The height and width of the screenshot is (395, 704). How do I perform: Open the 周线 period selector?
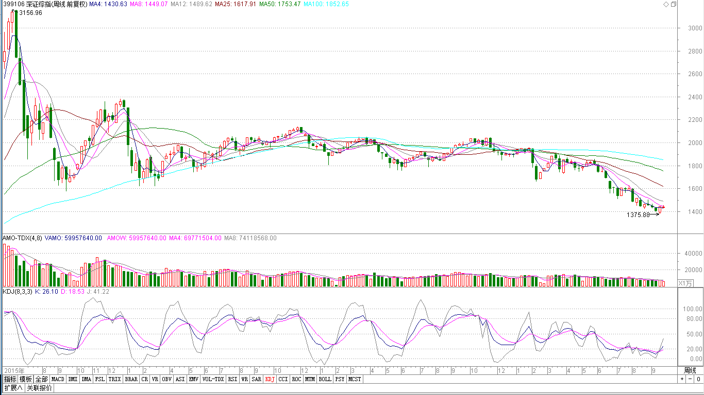click(x=690, y=370)
